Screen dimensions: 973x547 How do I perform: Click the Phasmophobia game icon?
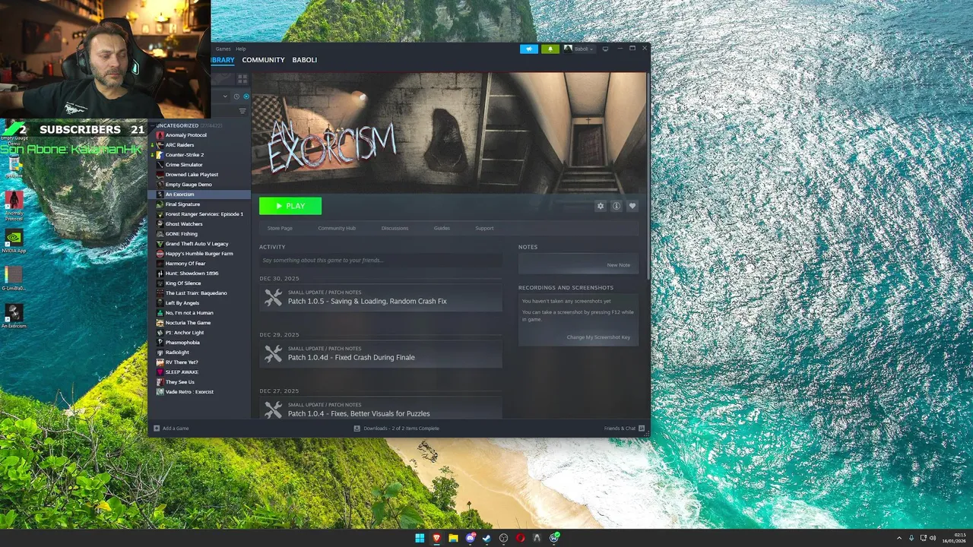tap(160, 343)
